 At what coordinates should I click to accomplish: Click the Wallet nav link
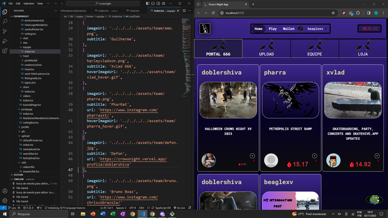[289, 29]
